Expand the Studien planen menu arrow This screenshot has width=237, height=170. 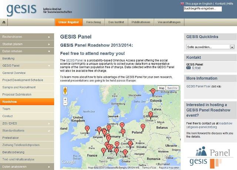point(49,44)
